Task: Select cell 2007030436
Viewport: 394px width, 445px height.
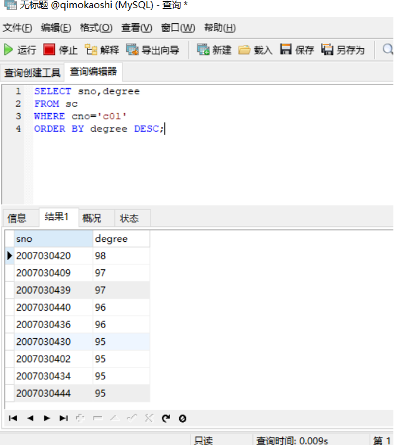Action: coord(53,324)
